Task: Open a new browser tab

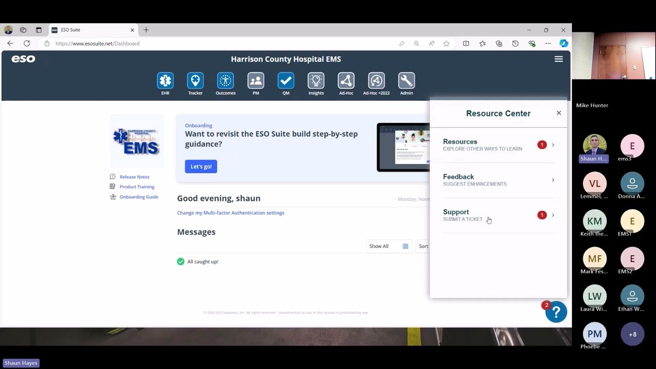Action: tap(146, 30)
